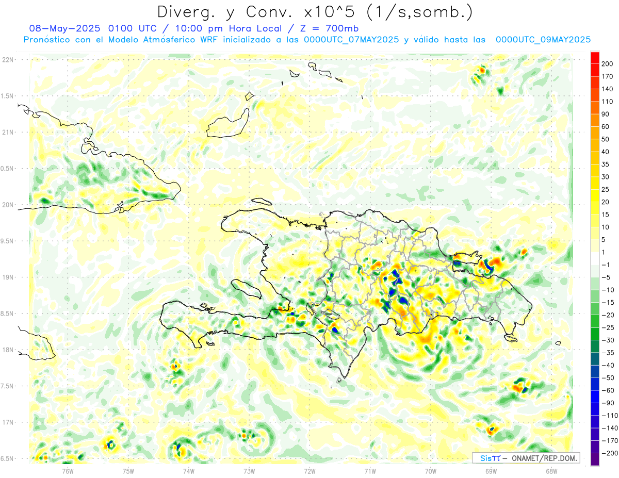Click the '170' value on the color scale
The width and height of the screenshot is (619, 478).
pyautogui.click(x=607, y=76)
